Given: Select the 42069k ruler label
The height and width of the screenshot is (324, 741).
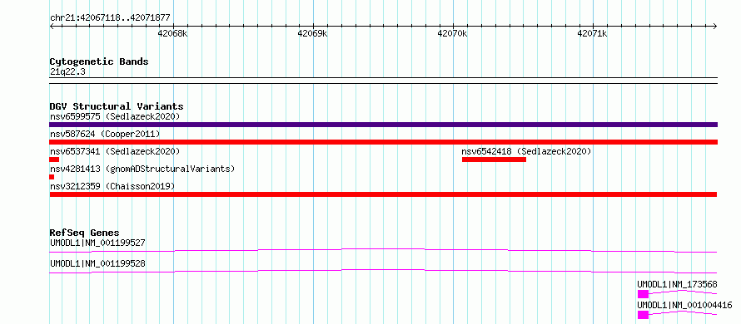Looking at the screenshot, I should pyautogui.click(x=313, y=34).
